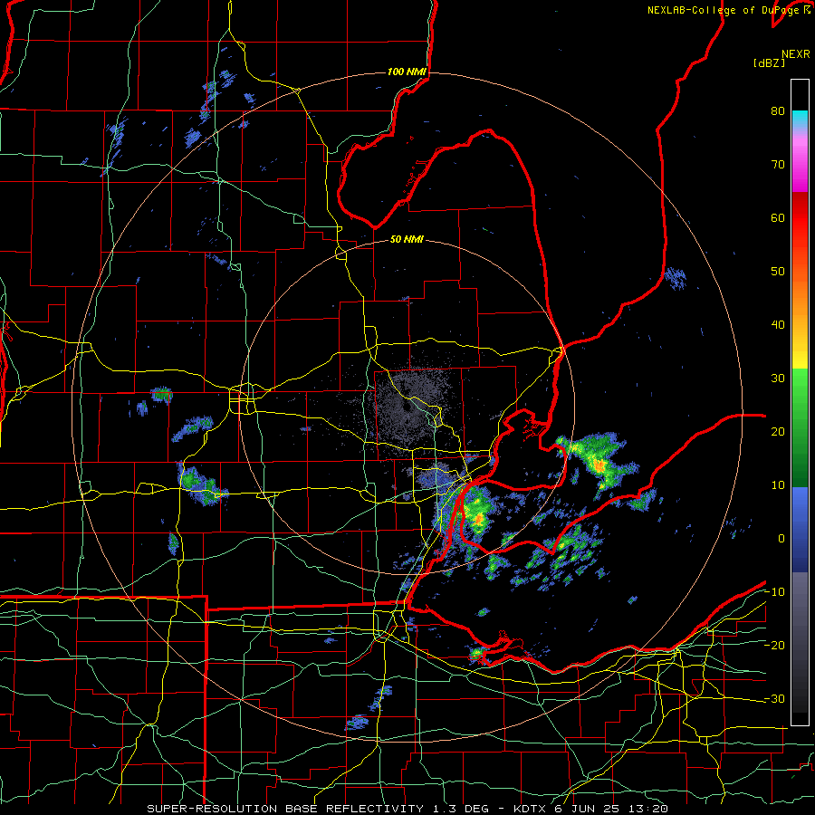Click the 40 value on the dBZ scale
815x815 pixels.
click(x=778, y=325)
